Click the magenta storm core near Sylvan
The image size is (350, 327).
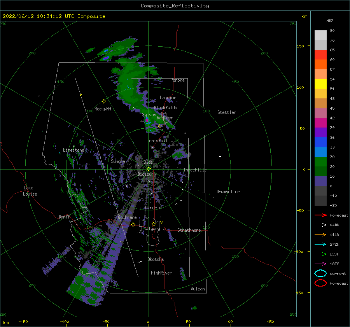pyautogui.click(x=147, y=120)
